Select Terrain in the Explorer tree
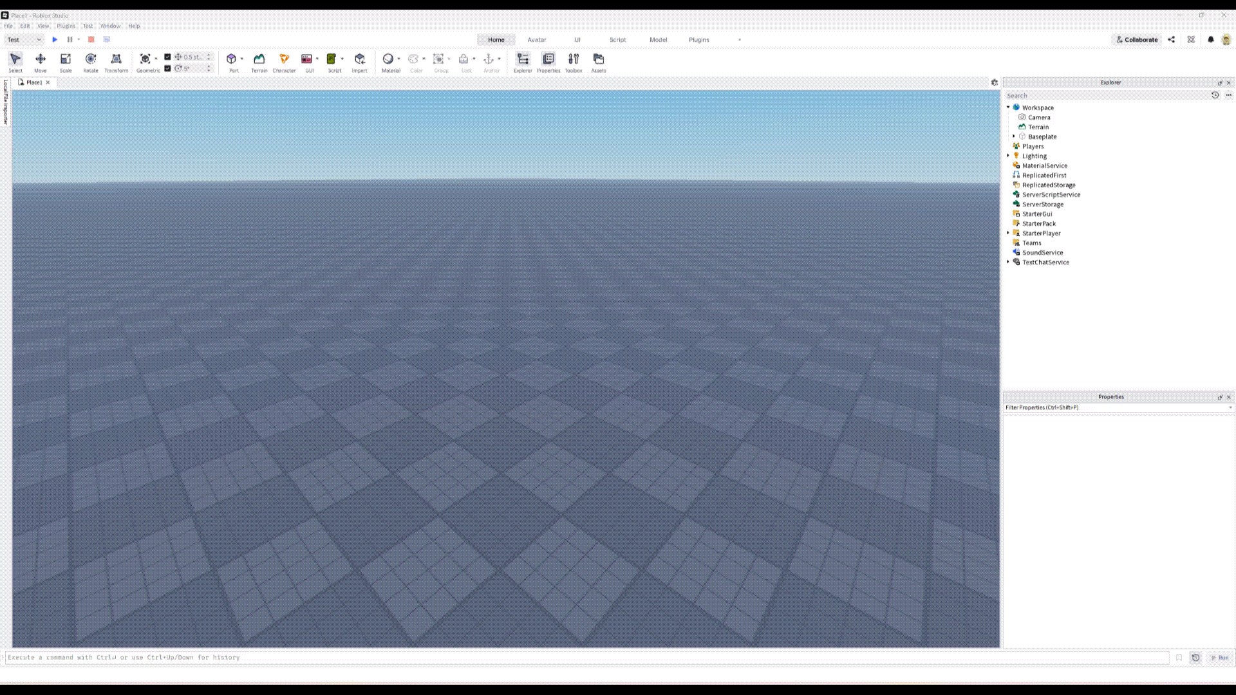1236x695 pixels. [x=1038, y=127]
